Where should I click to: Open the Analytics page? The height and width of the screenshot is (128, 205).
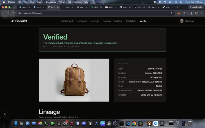(131, 21)
